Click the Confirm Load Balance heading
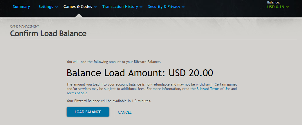 [x=48, y=34]
